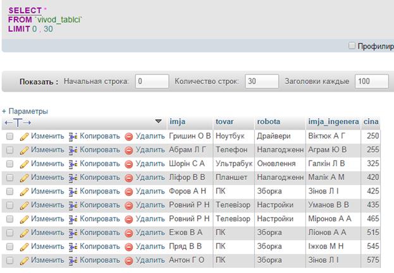
Task: Click the cina value 575
Action: click(372, 260)
